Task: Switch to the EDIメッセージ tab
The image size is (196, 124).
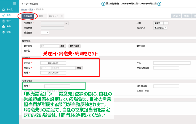Action: click(56, 16)
